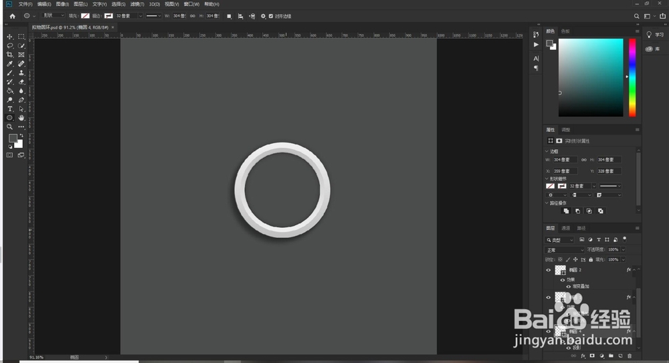Viewport: 669px width, 363px height.
Task: Open the 滤镜(T) menu
Action: coord(137,4)
